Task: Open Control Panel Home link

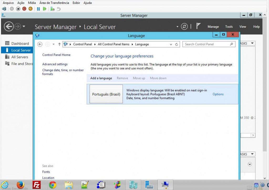Action: point(56,55)
